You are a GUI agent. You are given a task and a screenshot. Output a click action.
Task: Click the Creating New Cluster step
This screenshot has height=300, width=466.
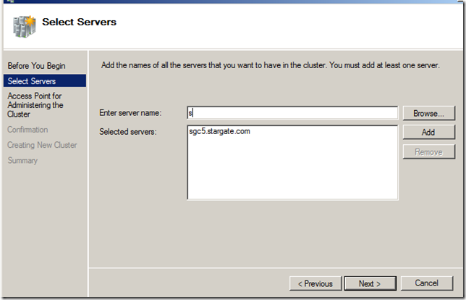coord(41,145)
